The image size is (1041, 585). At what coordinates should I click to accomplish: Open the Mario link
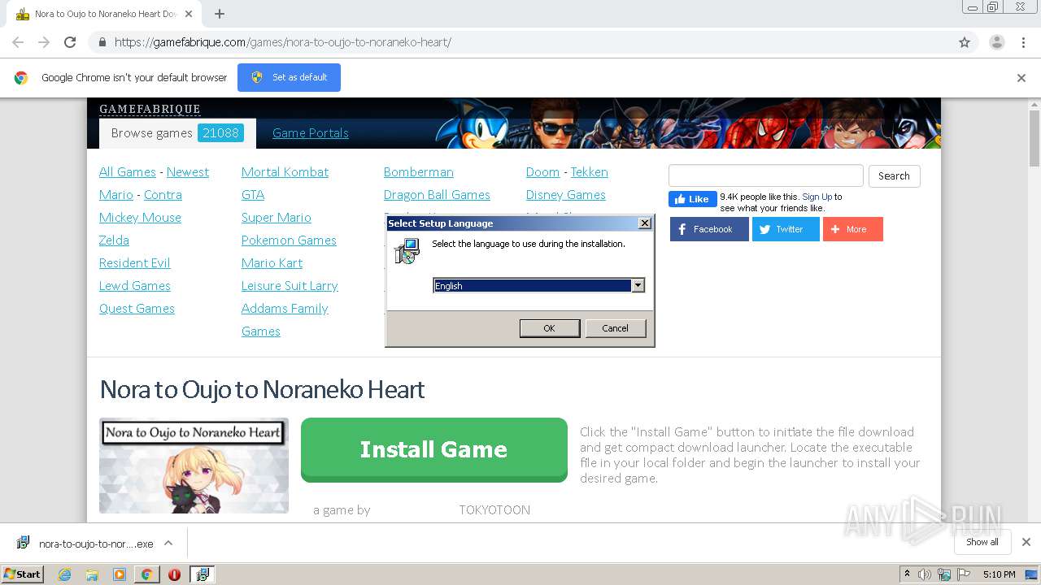[x=116, y=195]
